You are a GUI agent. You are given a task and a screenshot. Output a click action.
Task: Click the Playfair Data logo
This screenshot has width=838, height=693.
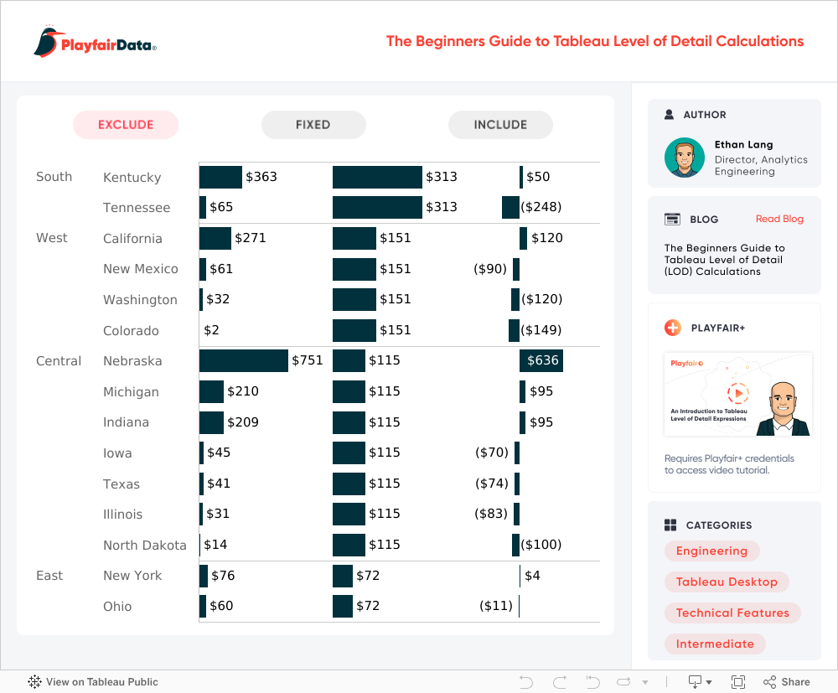96,42
